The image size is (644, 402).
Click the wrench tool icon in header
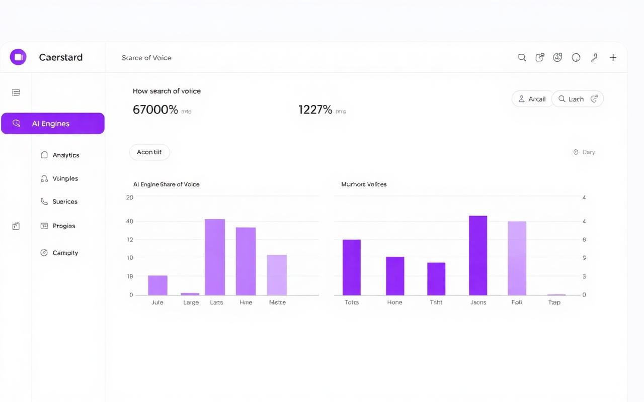coord(594,57)
